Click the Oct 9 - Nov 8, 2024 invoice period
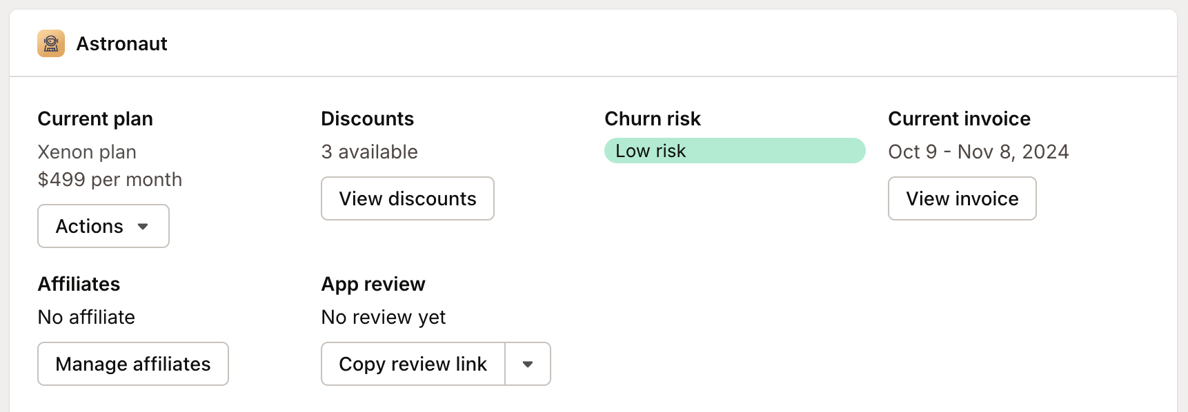Viewport: 1188px width, 412px height. coord(978,152)
